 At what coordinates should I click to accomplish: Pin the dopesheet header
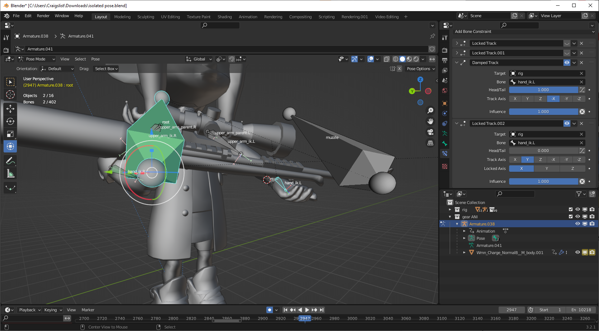click(433, 36)
